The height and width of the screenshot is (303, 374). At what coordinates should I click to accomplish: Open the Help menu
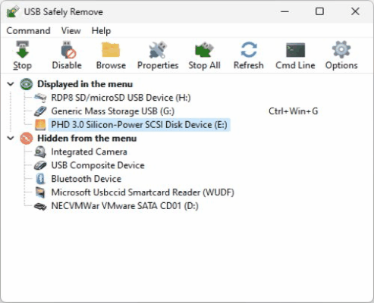(x=101, y=31)
